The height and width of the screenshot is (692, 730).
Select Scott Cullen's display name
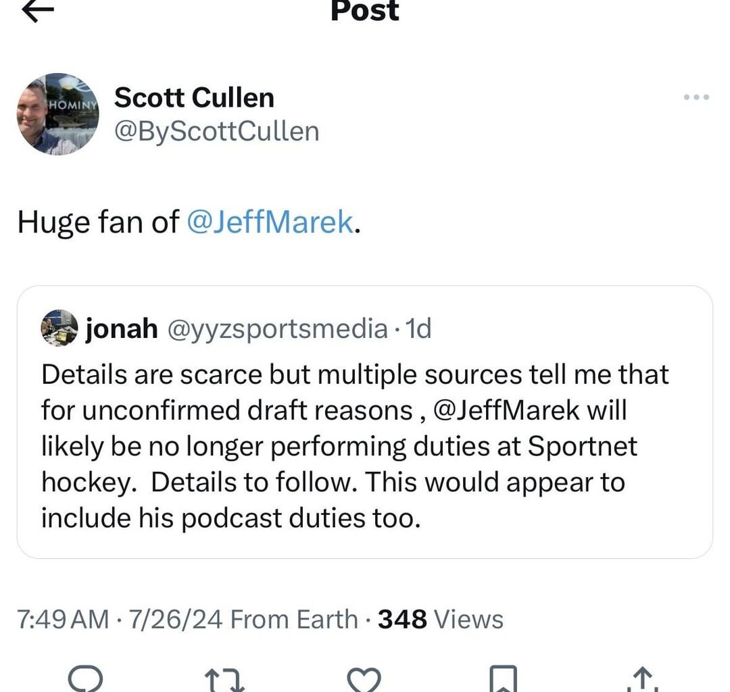click(x=193, y=97)
